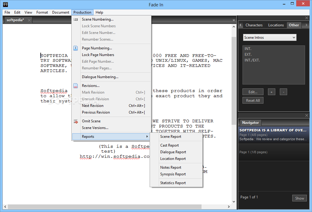Choose Omit Scene
312x212 pixels.
111,121
